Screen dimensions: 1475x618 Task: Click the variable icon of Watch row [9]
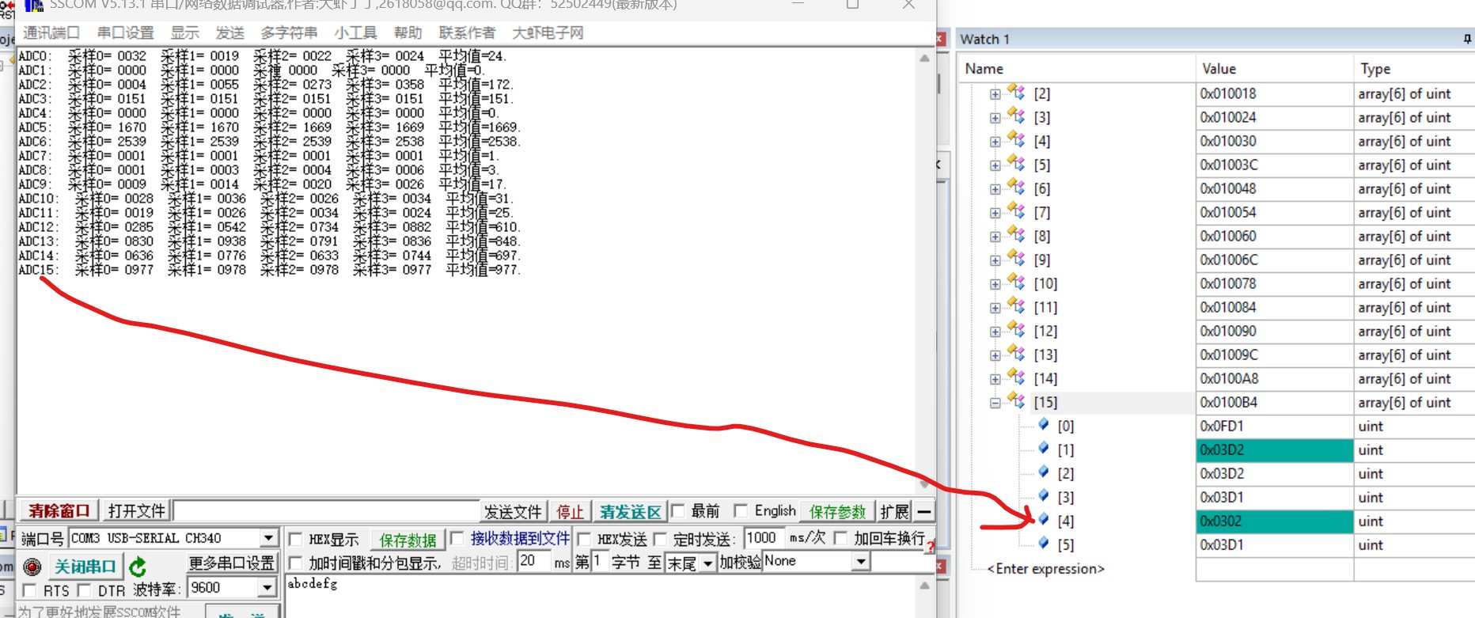click(1016, 259)
